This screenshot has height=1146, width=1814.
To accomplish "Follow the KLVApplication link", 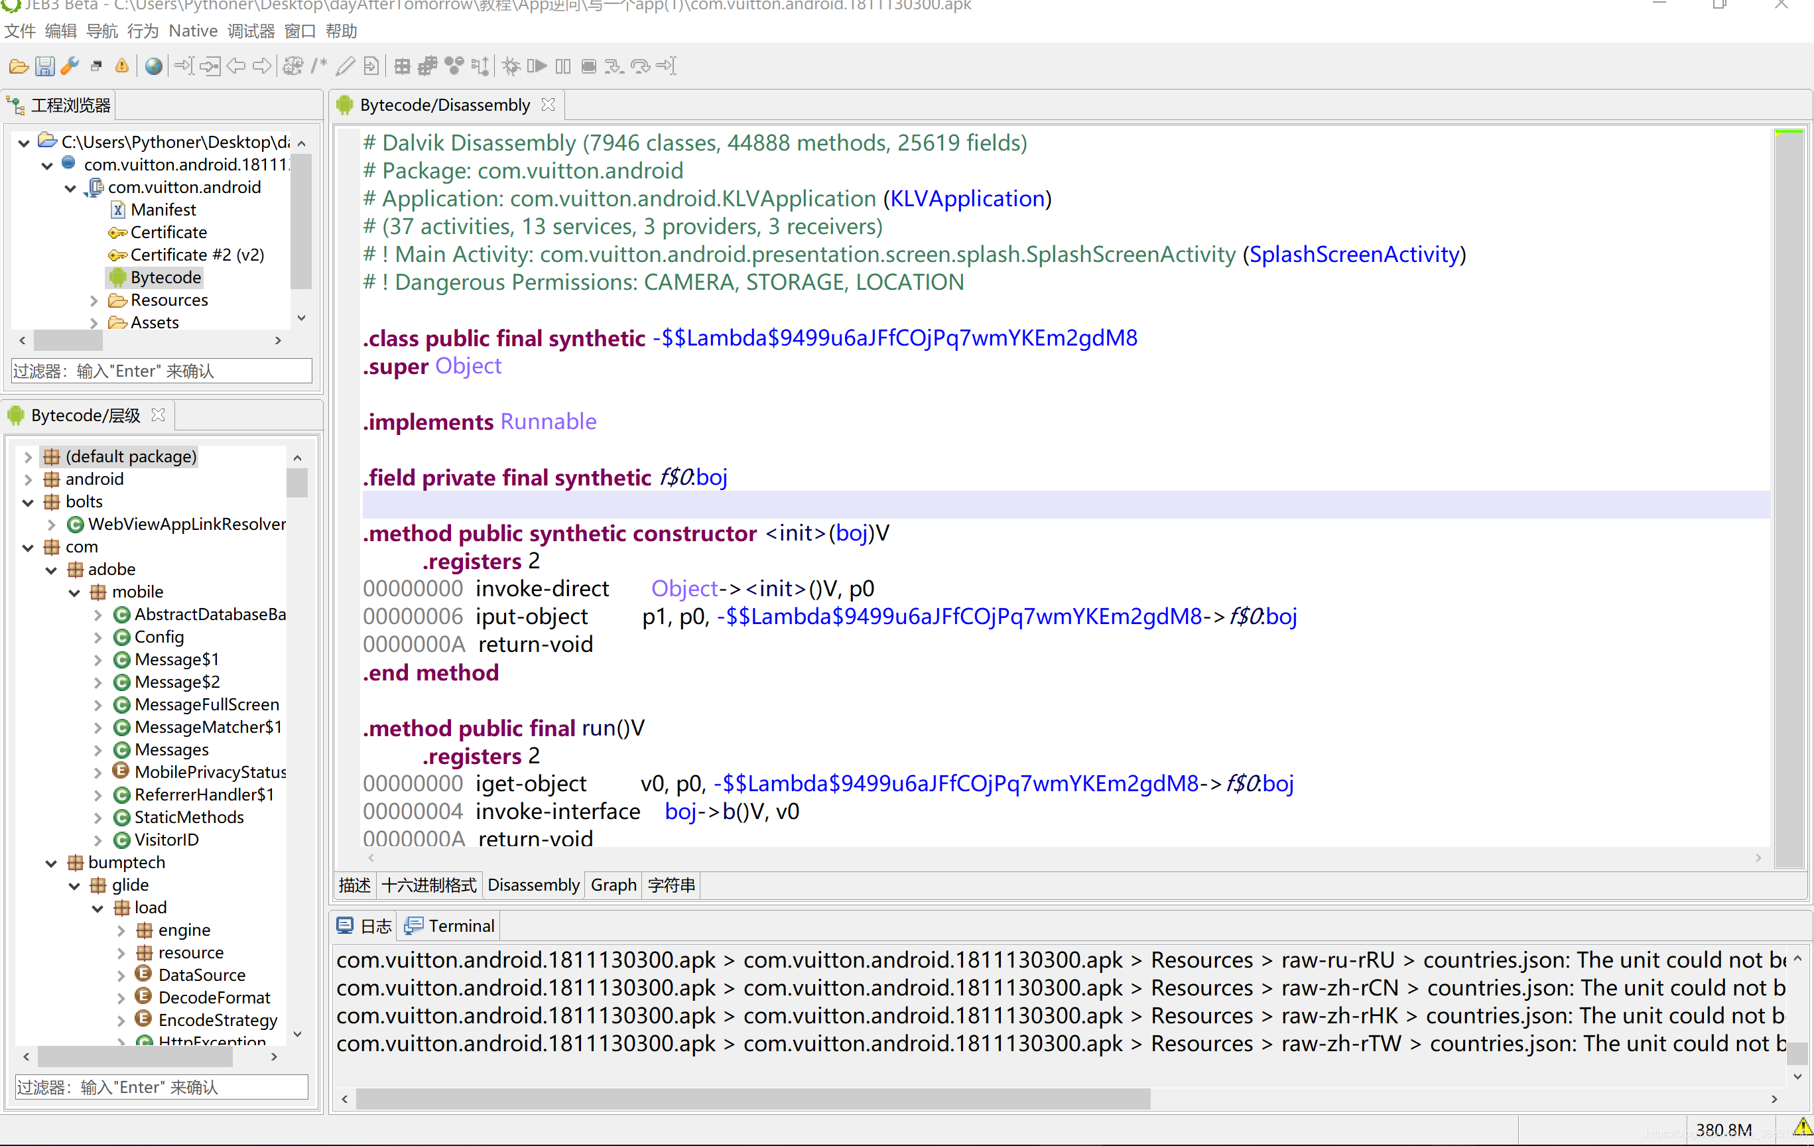I will tap(967, 199).
